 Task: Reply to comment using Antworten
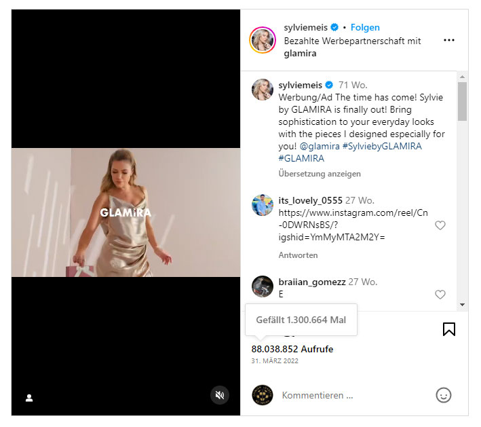tap(298, 255)
